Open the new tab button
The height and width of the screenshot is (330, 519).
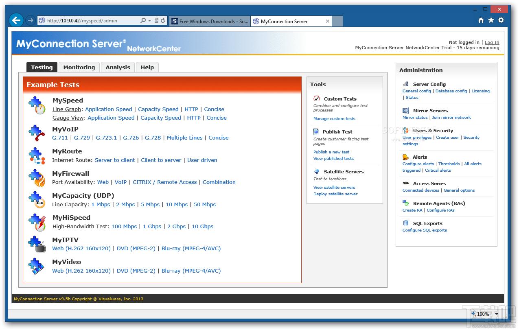[338, 21]
